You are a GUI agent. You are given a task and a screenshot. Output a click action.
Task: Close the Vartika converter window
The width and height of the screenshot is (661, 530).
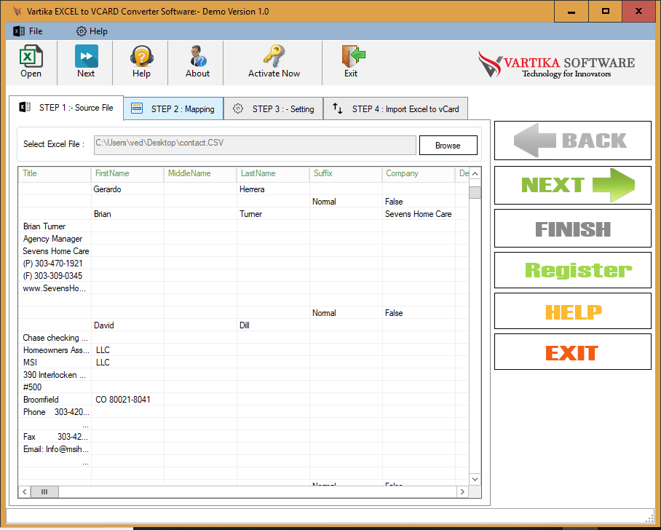click(638, 12)
